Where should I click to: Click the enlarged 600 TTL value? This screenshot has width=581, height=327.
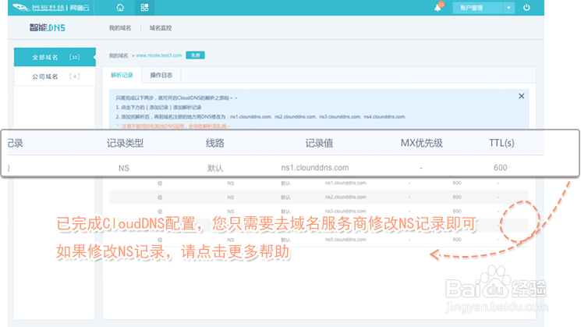pyautogui.click(x=500, y=168)
